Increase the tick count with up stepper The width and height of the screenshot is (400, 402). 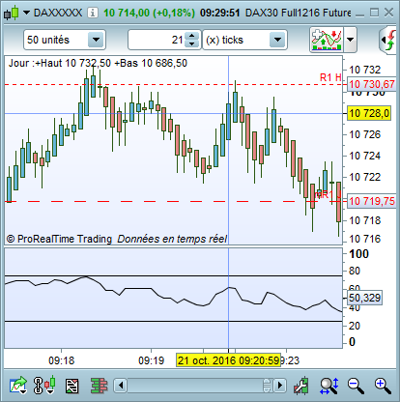coord(192,36)
